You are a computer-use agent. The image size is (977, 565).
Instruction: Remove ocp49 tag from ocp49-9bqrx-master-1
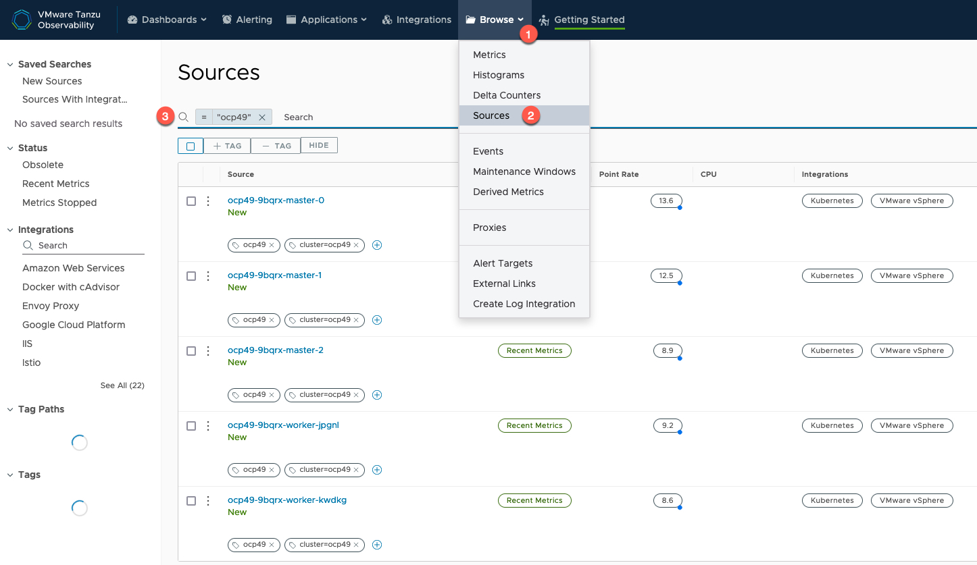click(272, 320)
